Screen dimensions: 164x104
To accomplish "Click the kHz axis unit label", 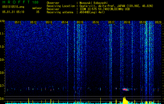I will 2,21.
